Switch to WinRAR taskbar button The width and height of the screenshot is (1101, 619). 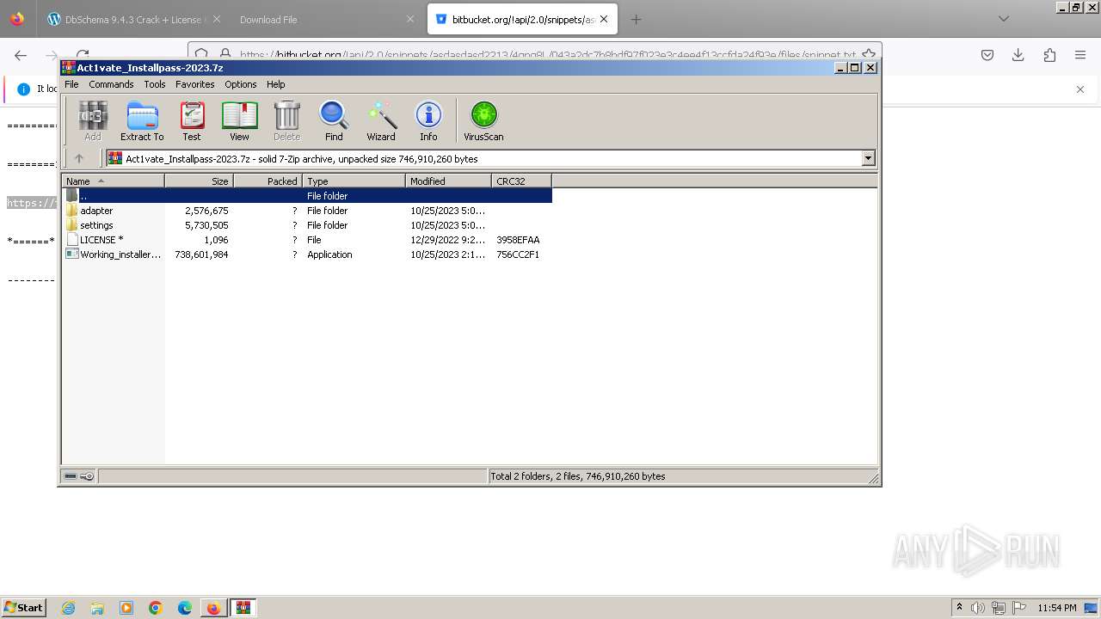click(243, 608)
